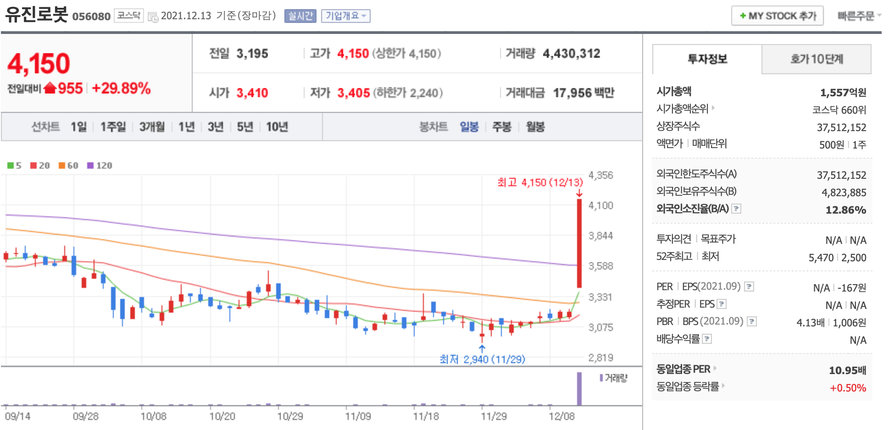The width and height of the screenshot is (889, 430).
Task: Click the 전일 3,195 value
Action: [252, 54]
